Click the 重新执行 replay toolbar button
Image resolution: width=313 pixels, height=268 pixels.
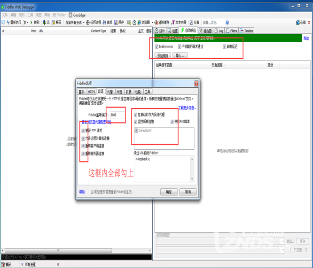[14, 22]
